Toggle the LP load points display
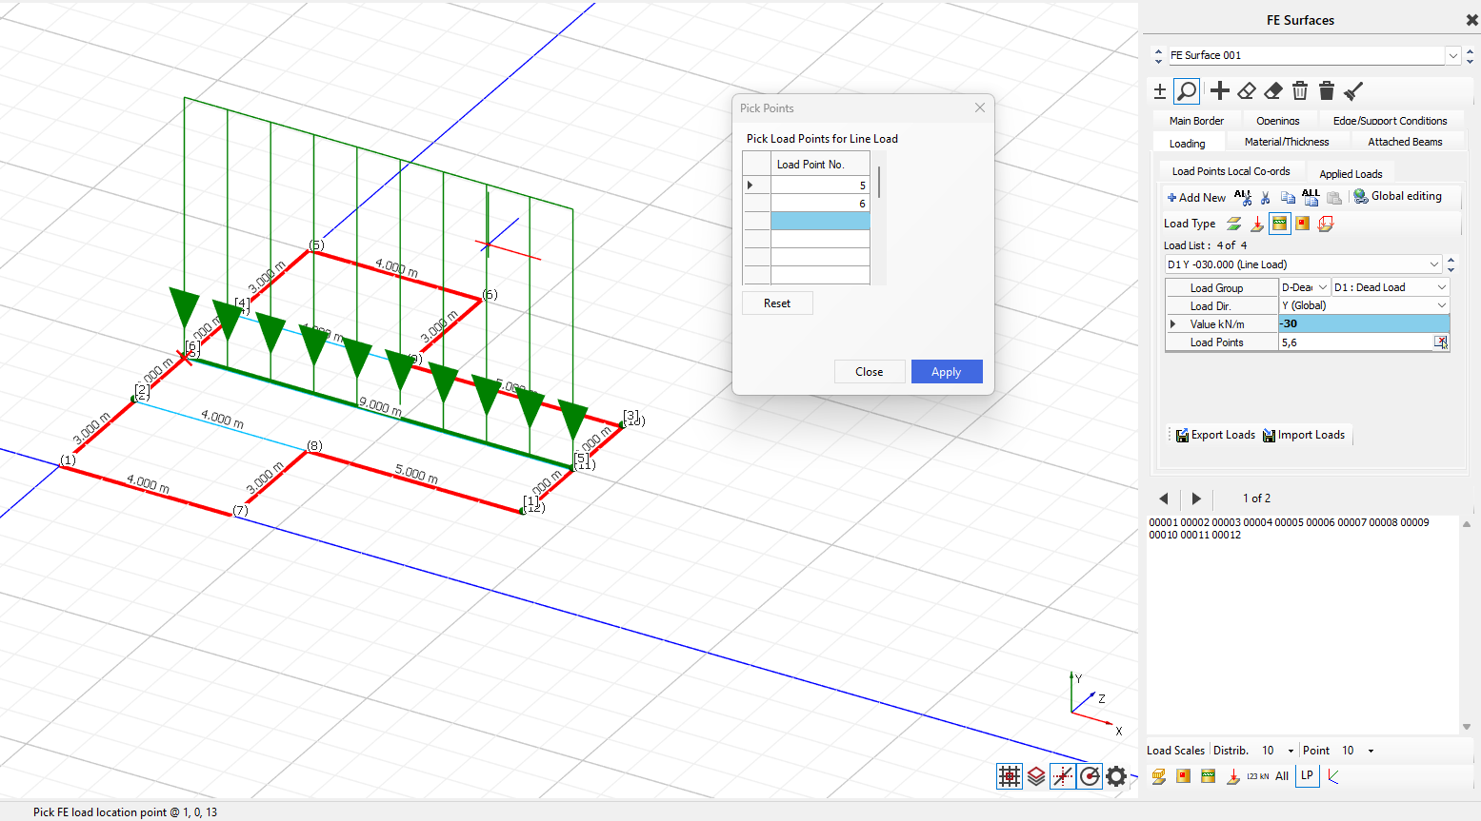Screen dimensions: 1481x821 point(1307,776)
